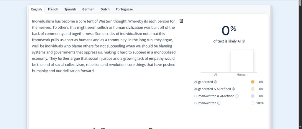Open the Spanish tab
The height and width of the screenshot is (129, 302).
tap(70, 9)
